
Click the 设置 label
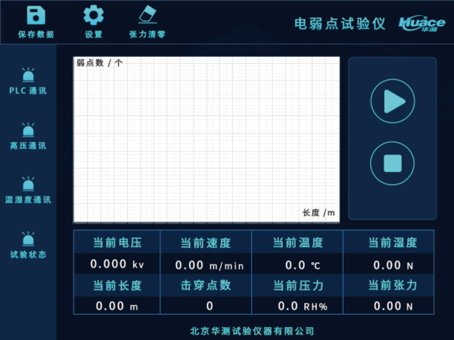pyautogui.click(x=94, y=35)
